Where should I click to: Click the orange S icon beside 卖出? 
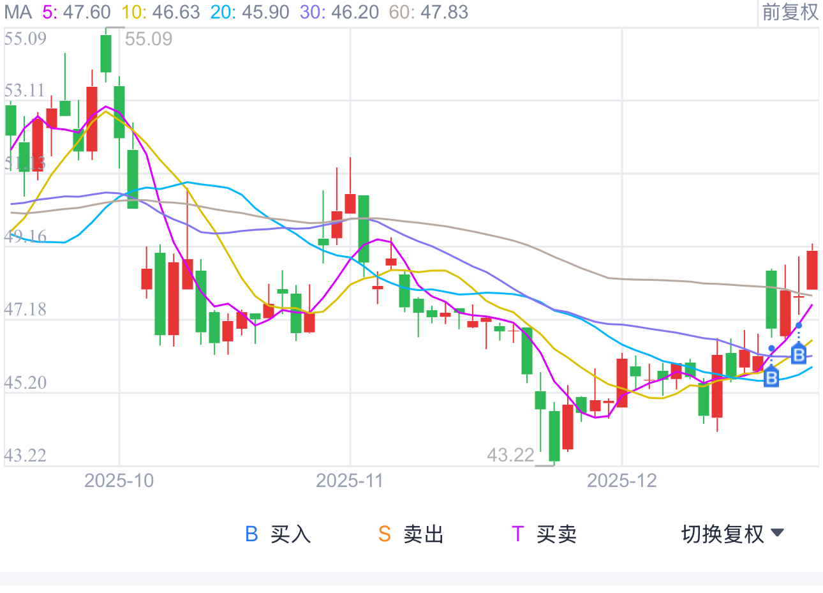coord(385,534)
